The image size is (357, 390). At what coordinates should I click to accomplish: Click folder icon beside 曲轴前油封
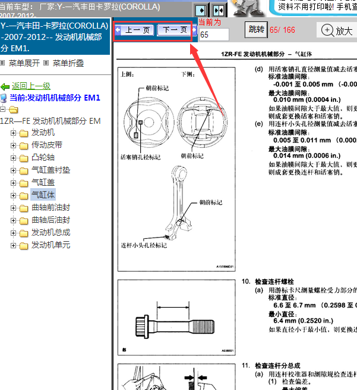point(24,208)
